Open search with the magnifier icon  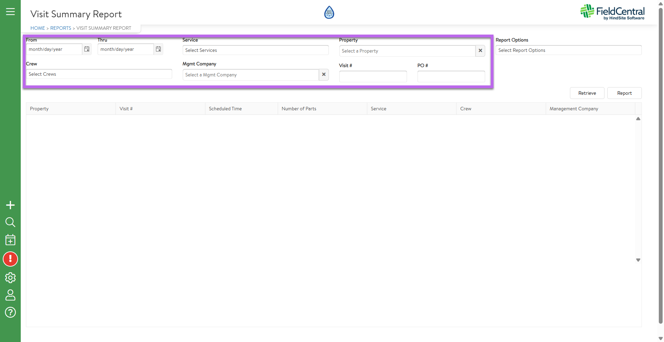(10, 222)
